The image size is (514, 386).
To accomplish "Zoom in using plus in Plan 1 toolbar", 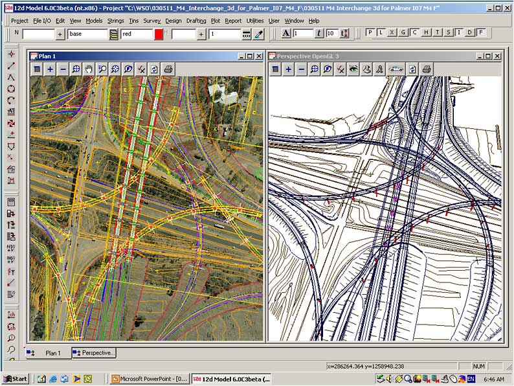I will (50, 69).
